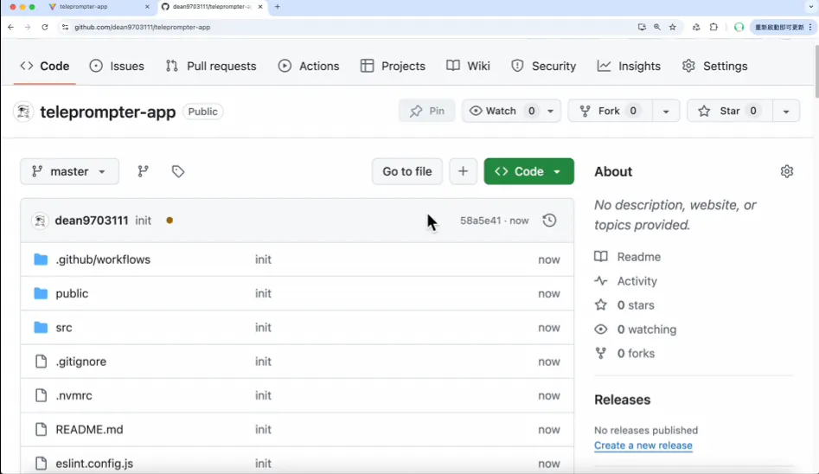This screenshot has height=474, width=819.
Task: Open the Activity link
Action: click(637, 280)
